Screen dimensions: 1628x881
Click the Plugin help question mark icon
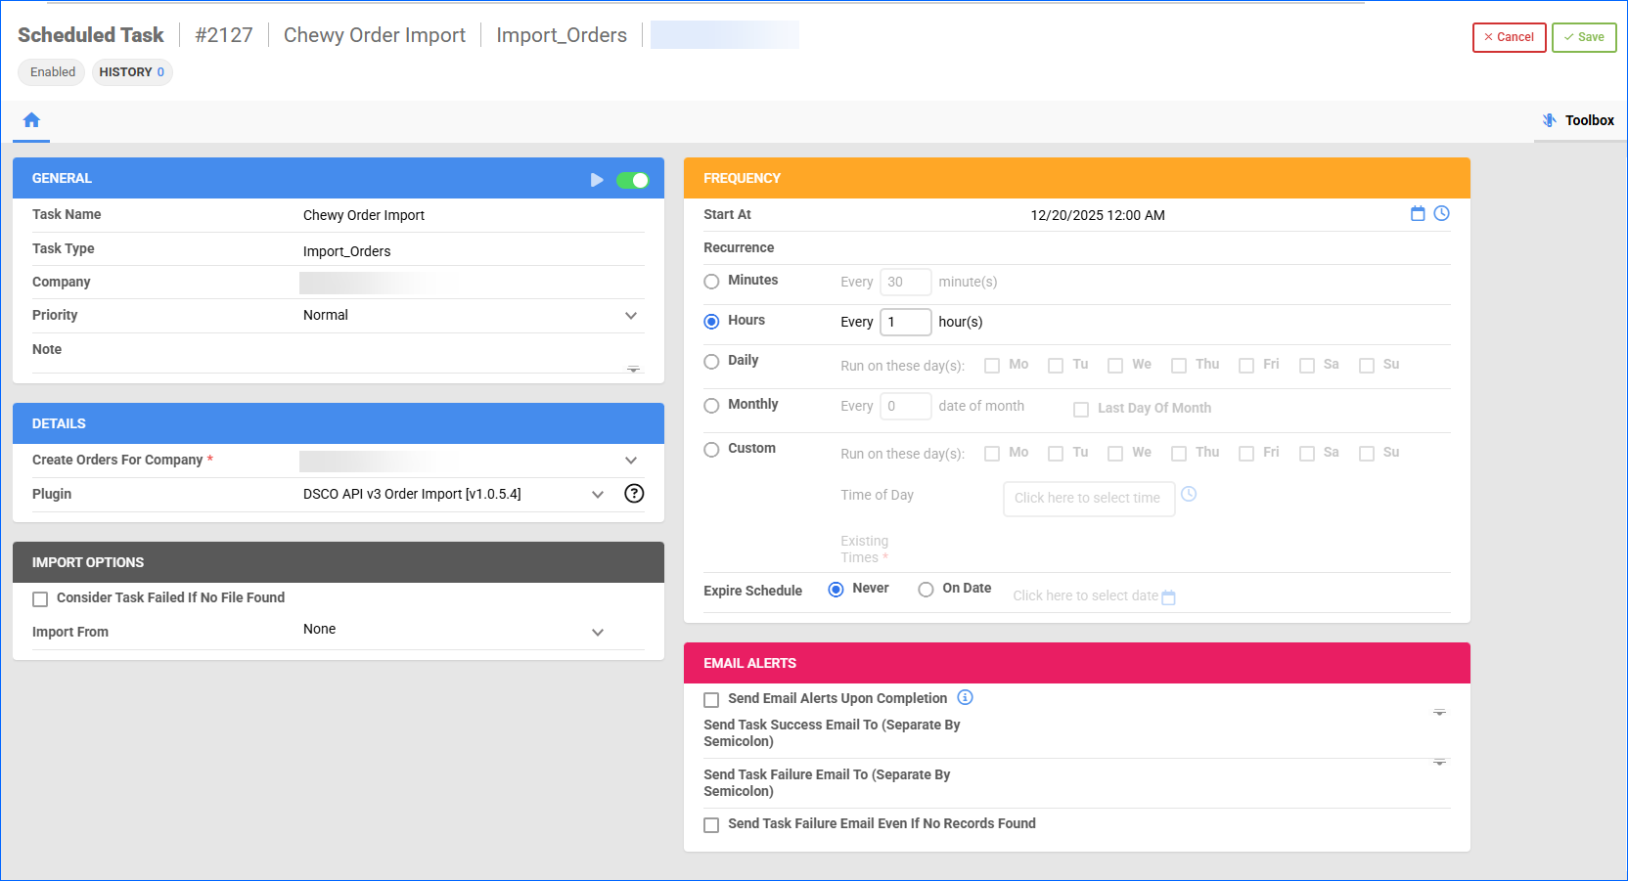pyautogui.click(x=634, y=494)
